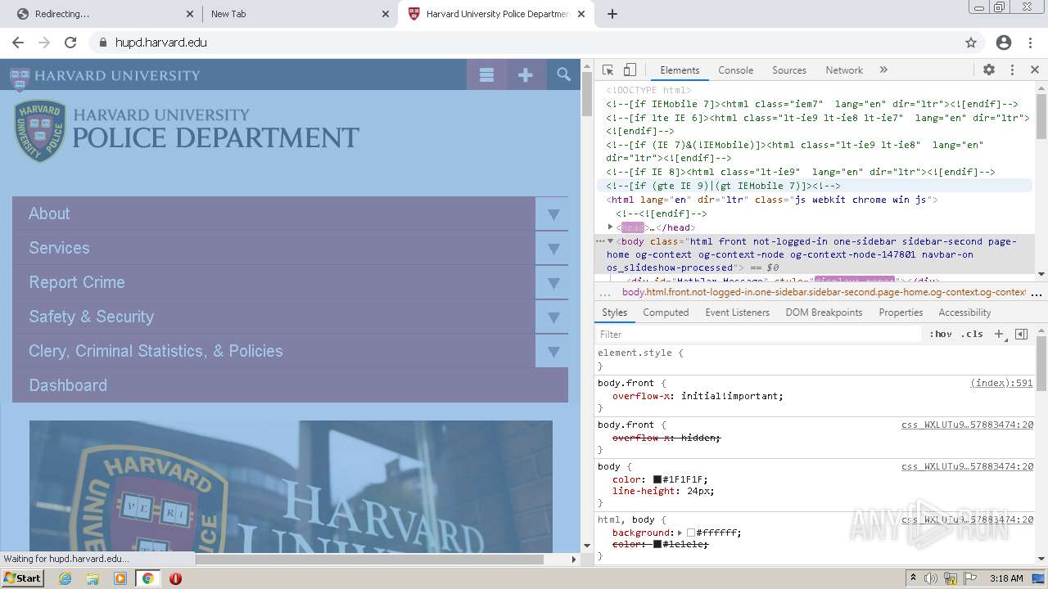Select the Styles pane tab
The image size is (1048, 589).
pos(614,312)
